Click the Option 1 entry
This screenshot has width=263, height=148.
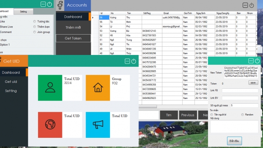(x=5, y=45)
